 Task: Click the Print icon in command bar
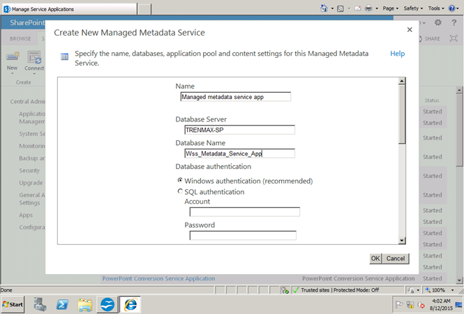pyautogui.click(x=368, y=8)
